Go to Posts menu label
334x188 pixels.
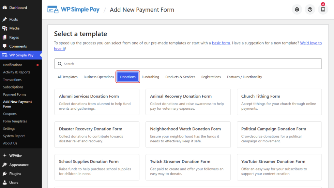coord(14,19)
